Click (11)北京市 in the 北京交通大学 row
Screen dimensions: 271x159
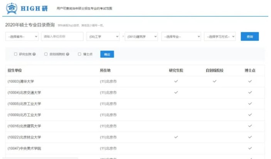click(x=108, y=93)
